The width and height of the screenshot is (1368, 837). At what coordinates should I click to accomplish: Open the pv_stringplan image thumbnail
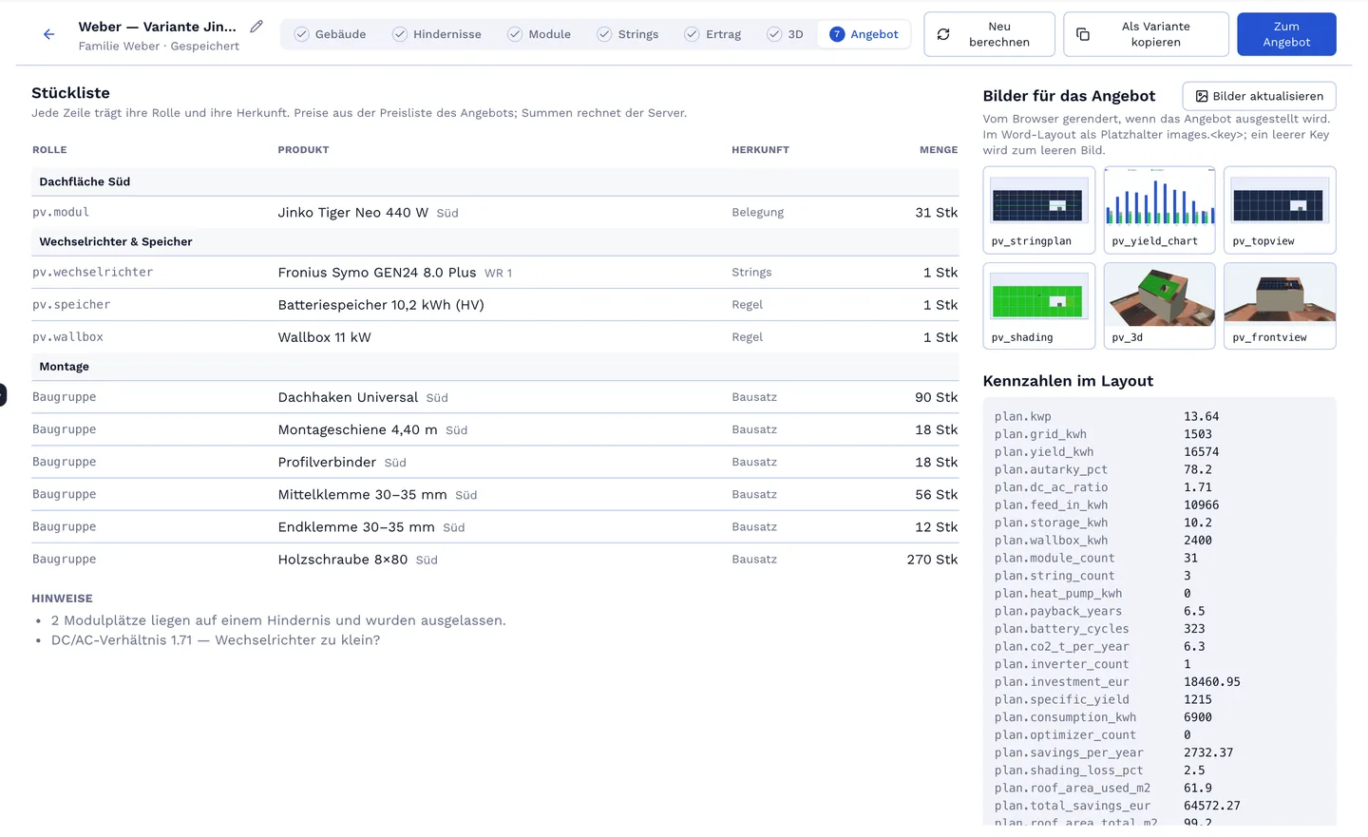point(1039,210)
